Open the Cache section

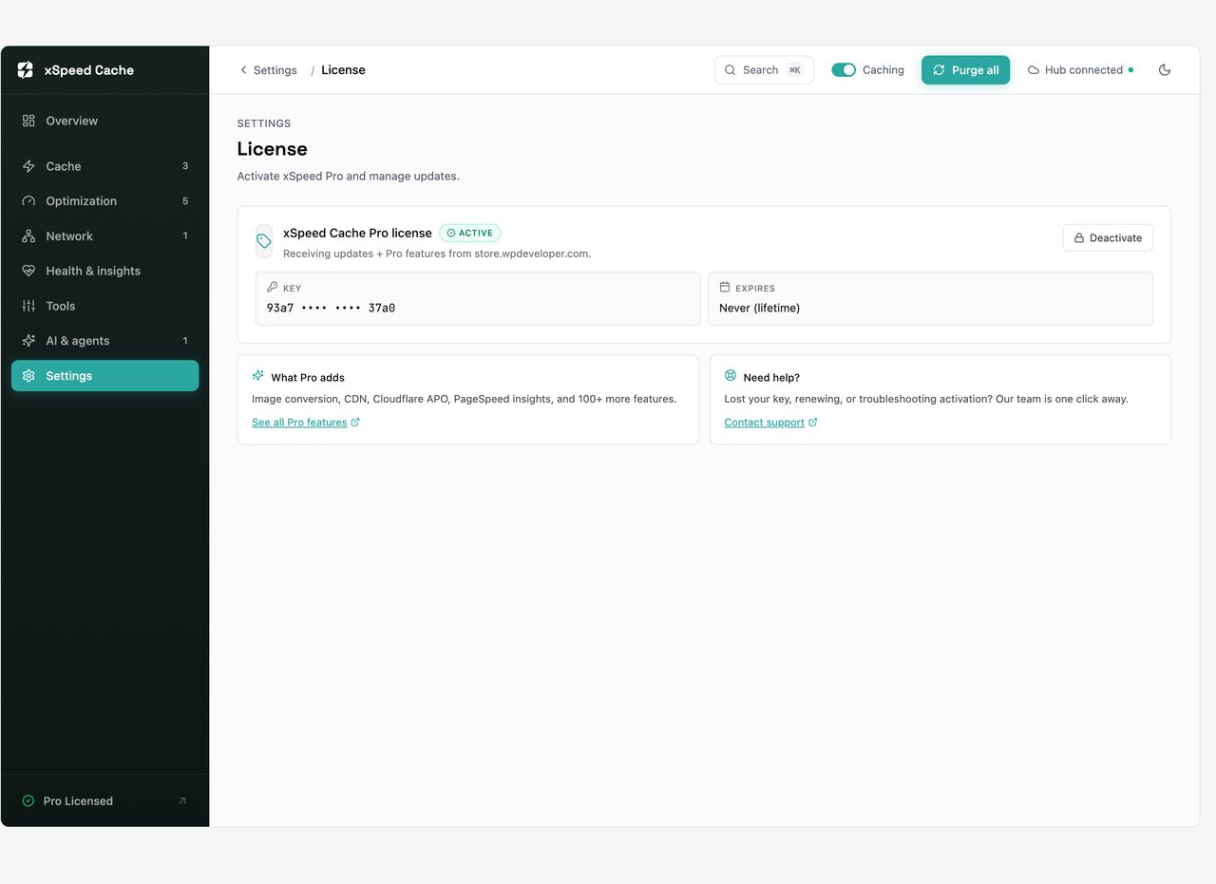point(104,166)
